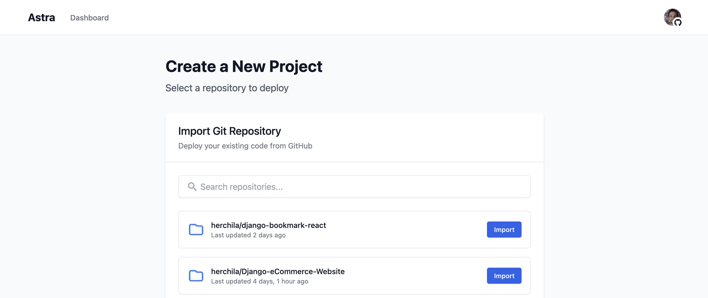Select herchila/Django-eCommerce-Website repository name
Image resolution: width=708 pixels, height=298 pixels.
(278, 271)
